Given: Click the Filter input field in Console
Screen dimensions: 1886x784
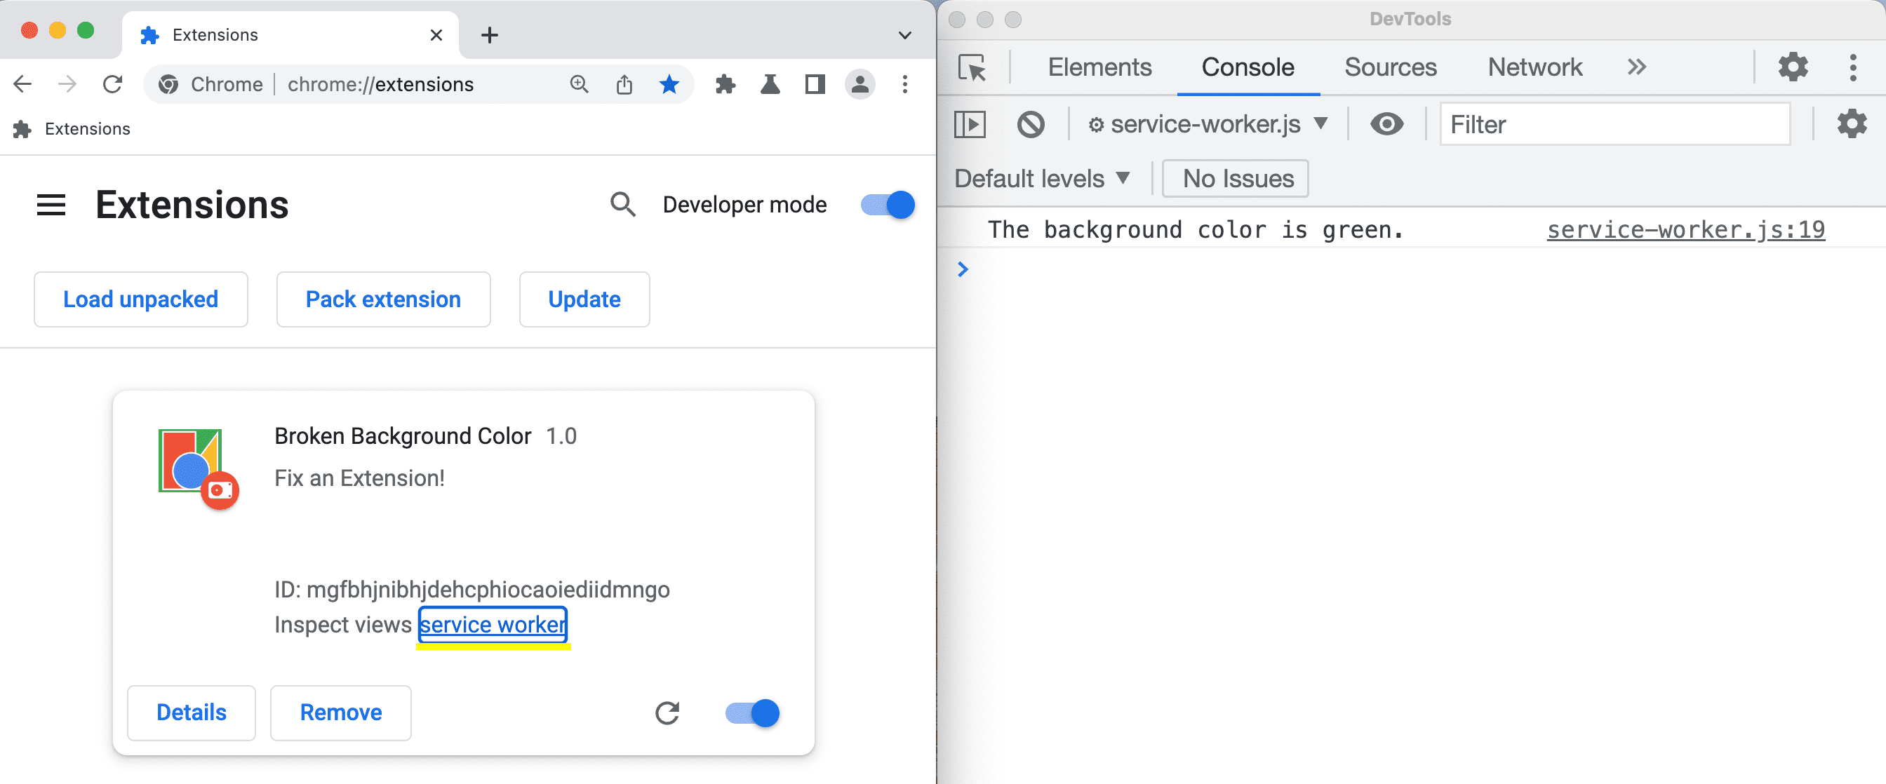Looking at the screenshot, I should (1615, 125).
